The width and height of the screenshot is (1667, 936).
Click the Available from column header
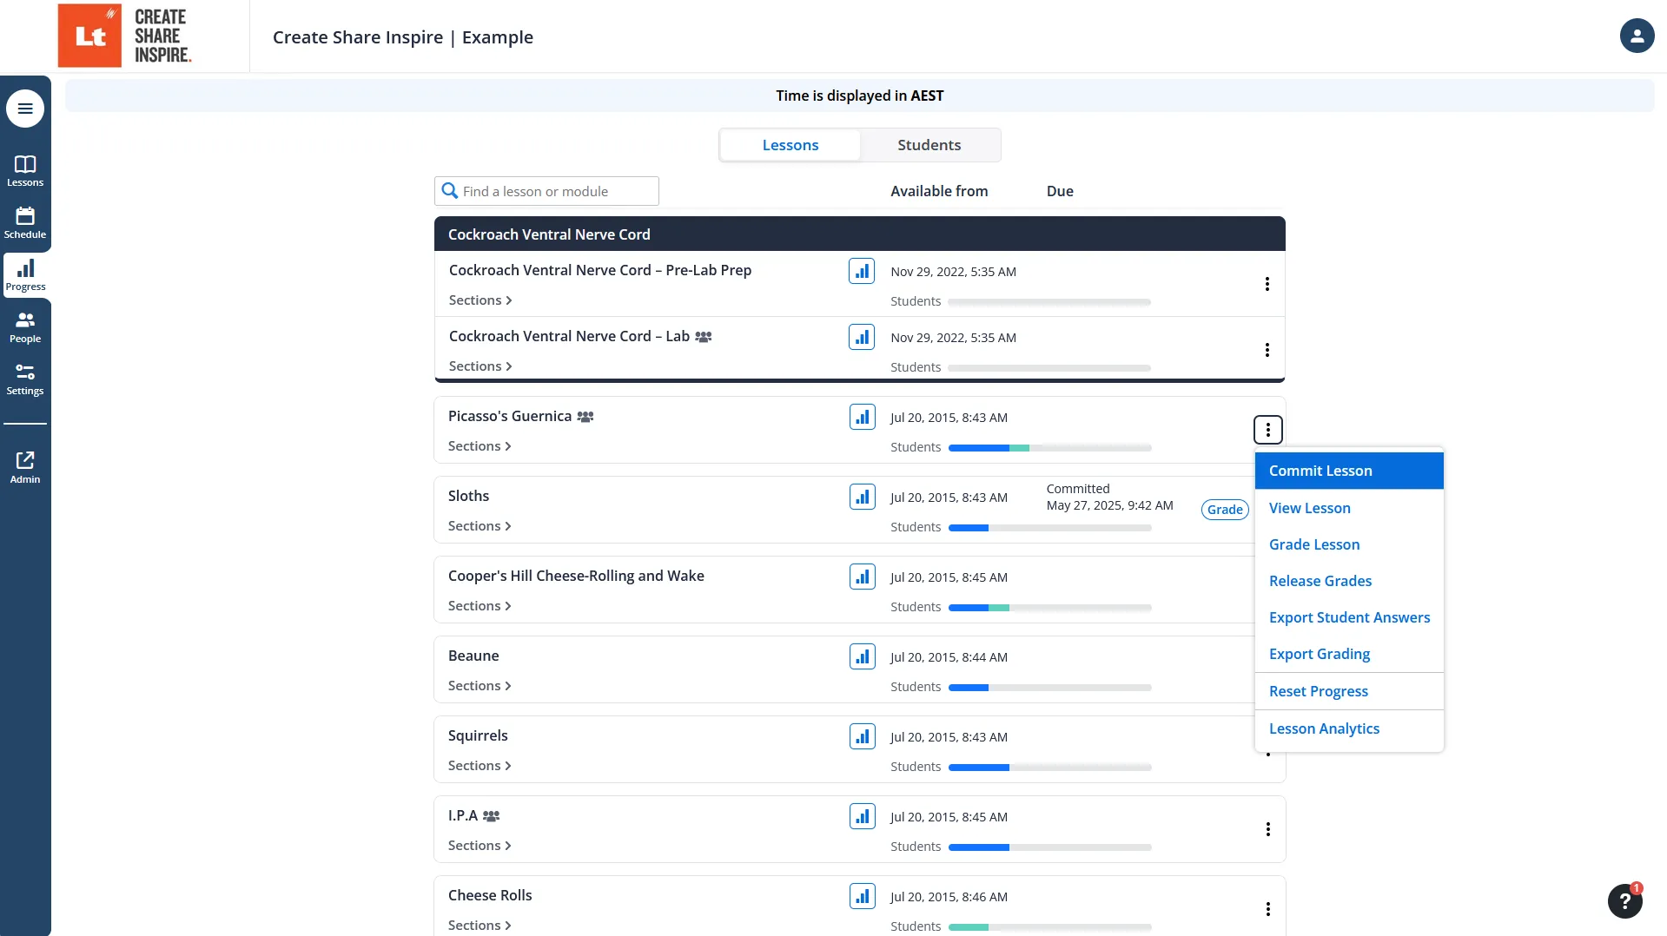939,191
